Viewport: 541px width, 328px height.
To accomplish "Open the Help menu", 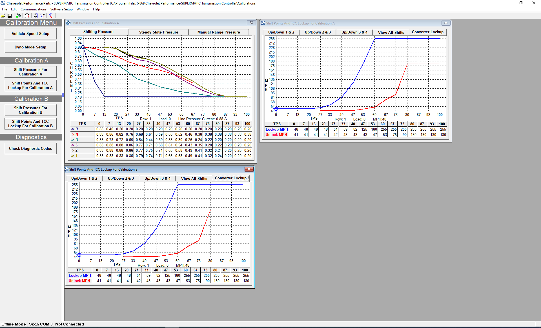I will click(x=96, y=9).
